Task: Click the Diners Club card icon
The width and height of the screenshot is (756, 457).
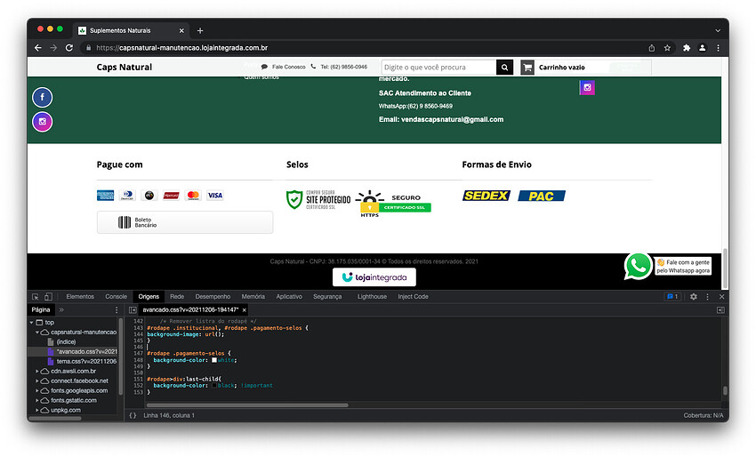Action: pyautogui.click(x=127, y=196)
